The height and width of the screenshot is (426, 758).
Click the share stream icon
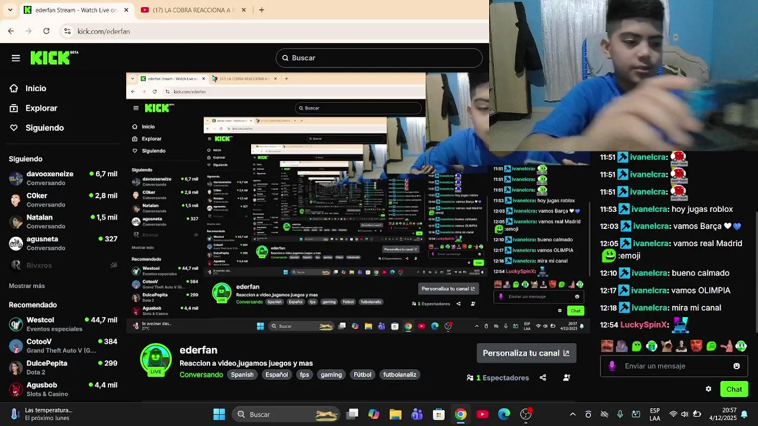(x=543, y=377)
